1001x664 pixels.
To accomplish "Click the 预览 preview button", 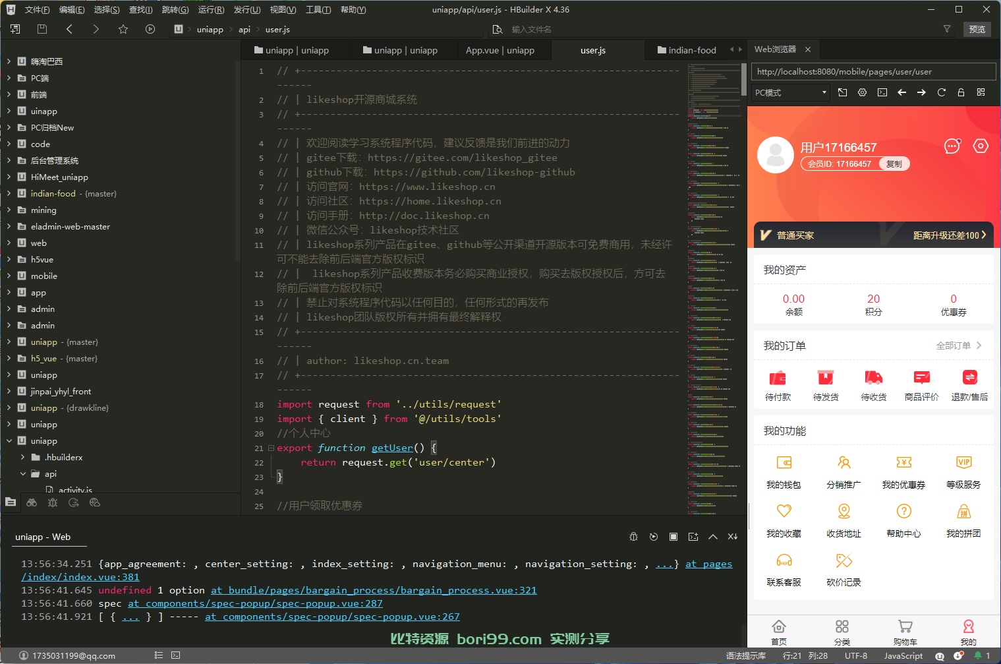I will (x=977, y=29).
